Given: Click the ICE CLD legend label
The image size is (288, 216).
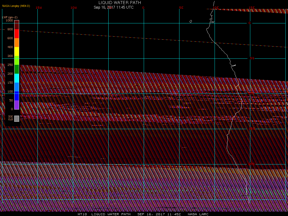Looking at the screenshot, I should point(10,118).
